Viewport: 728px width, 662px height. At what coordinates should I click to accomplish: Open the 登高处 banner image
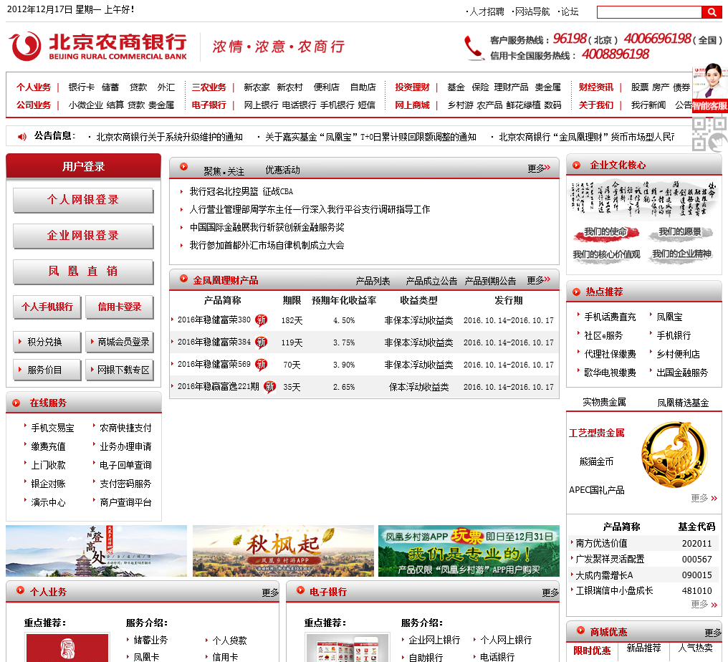point(96,551)
